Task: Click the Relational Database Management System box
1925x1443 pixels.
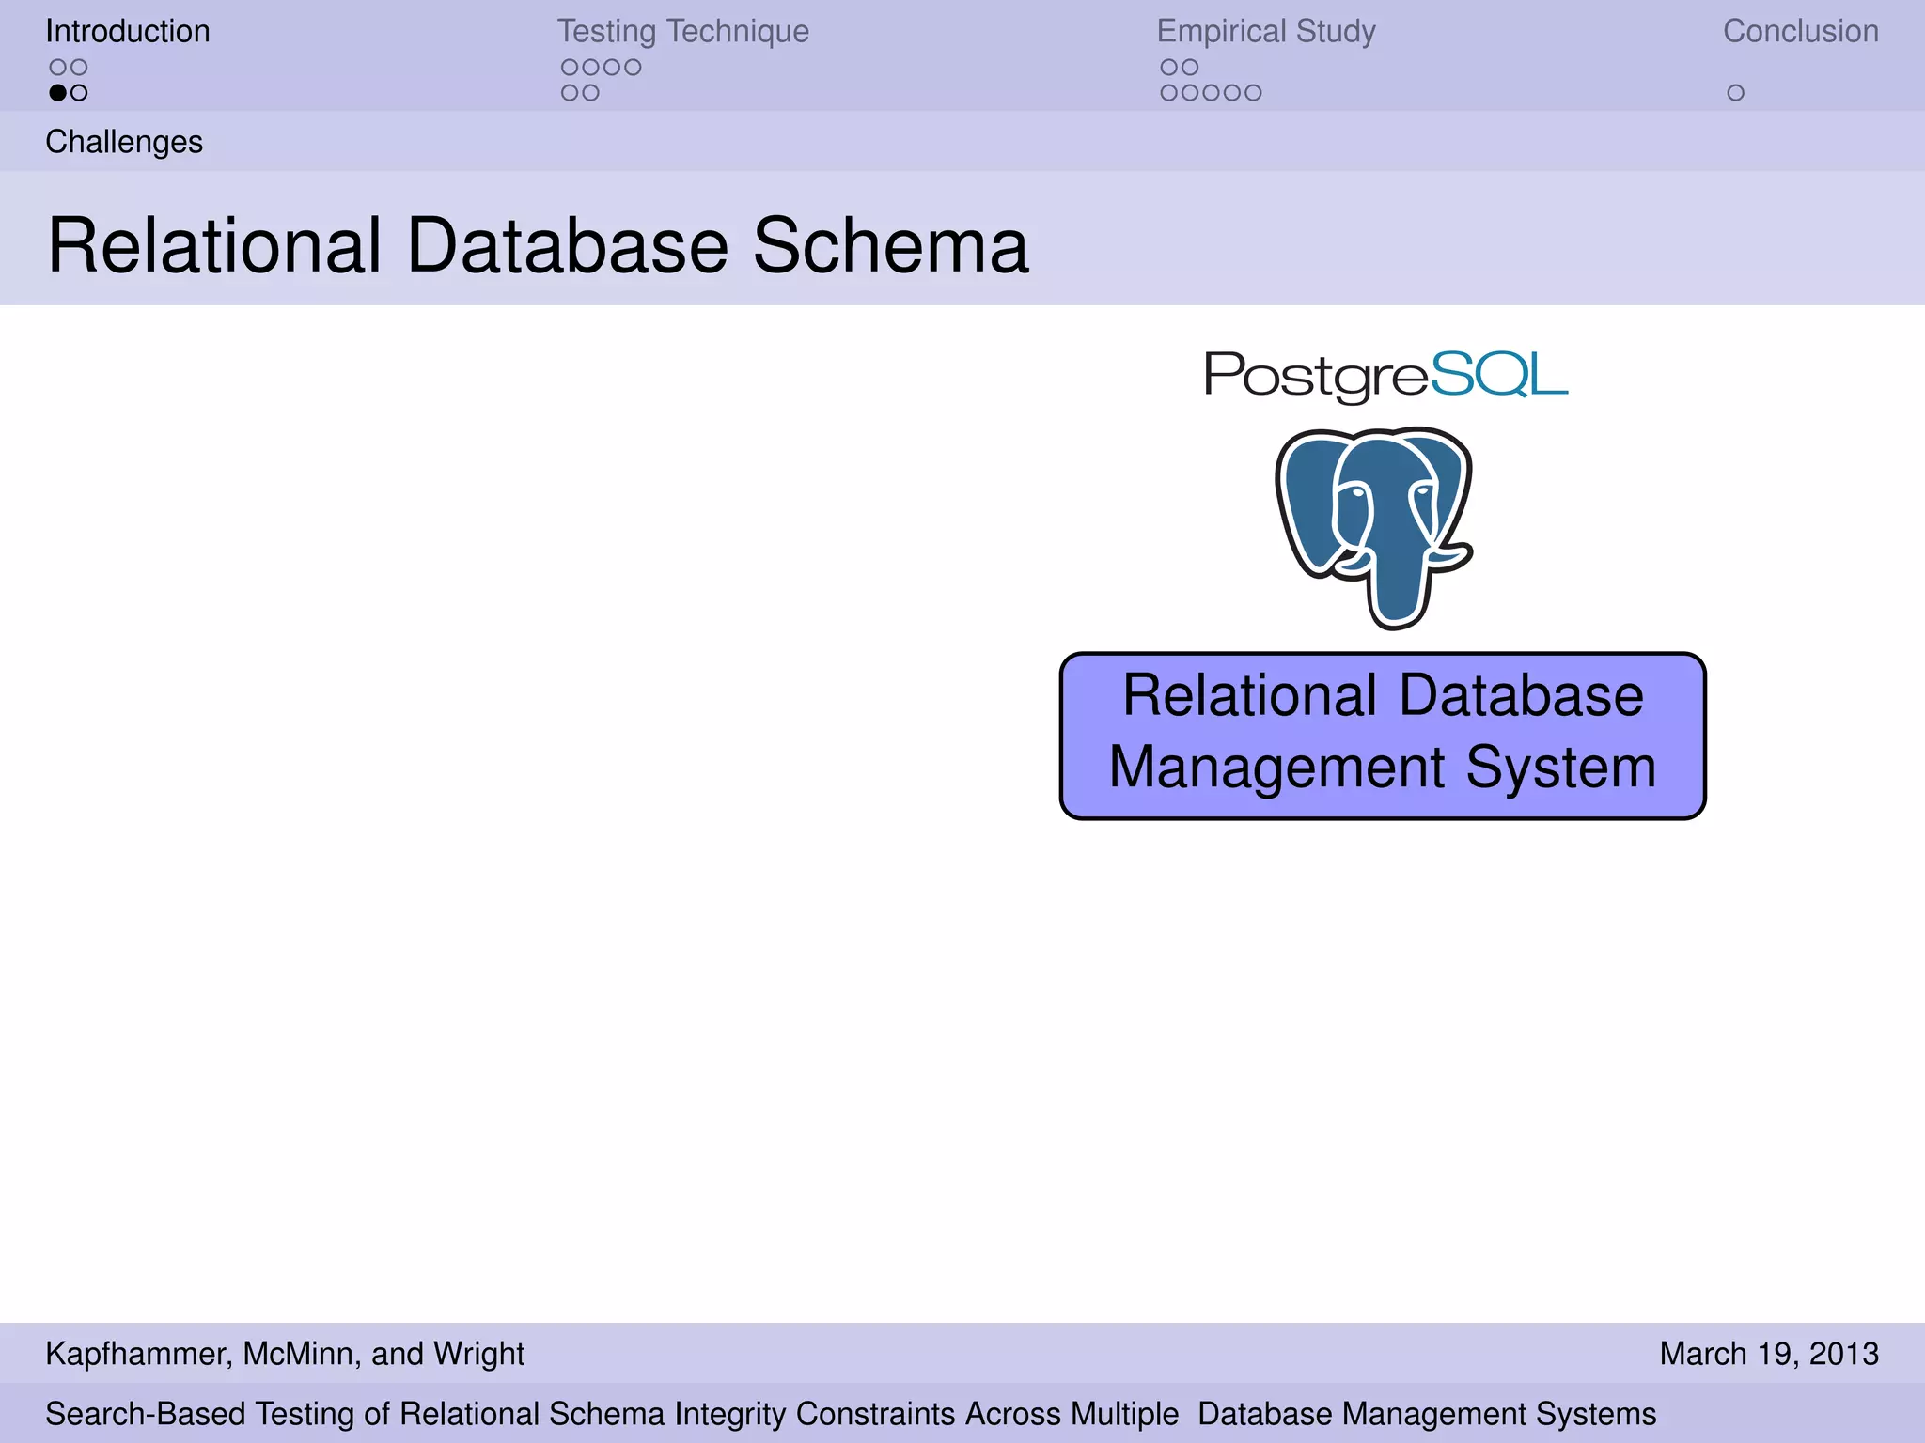Action: tap(1383, 736)
